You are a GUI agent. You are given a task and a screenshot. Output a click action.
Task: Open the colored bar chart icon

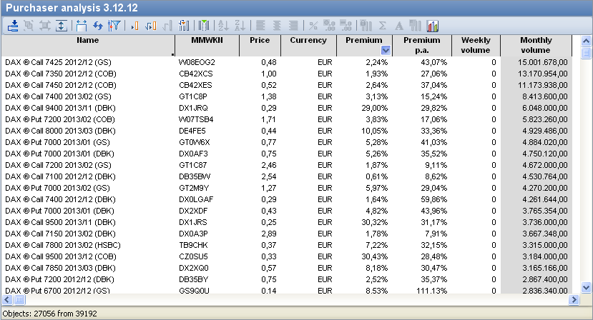tap(433, 26)
